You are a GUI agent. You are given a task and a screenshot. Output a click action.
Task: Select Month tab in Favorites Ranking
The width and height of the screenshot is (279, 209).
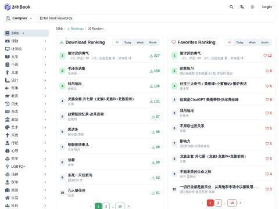(x=265, y=42)
